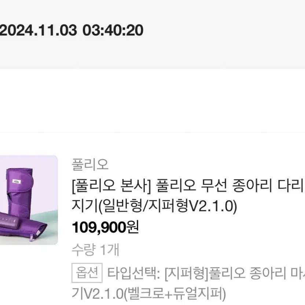305x305 pixels.
Task: Click the thin divider line above the product
Action: (152, 132)
